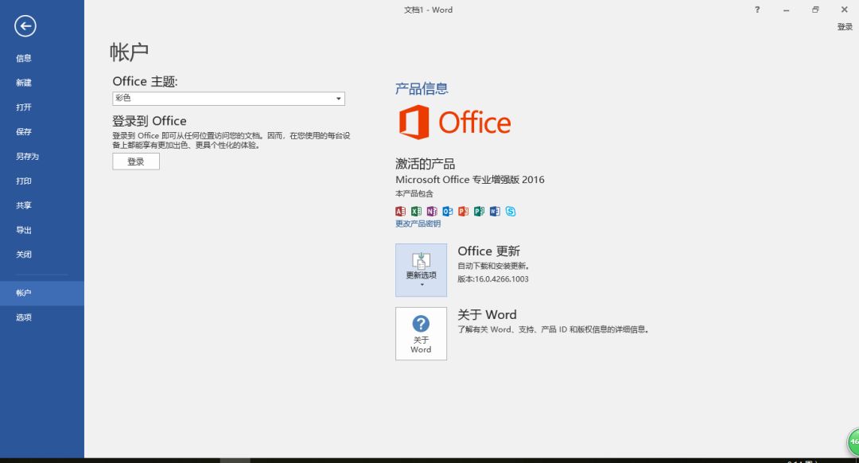Click the PowerPoint product icon
The width and height of the screenshot is (859, 463).
(x=464, y=211)
